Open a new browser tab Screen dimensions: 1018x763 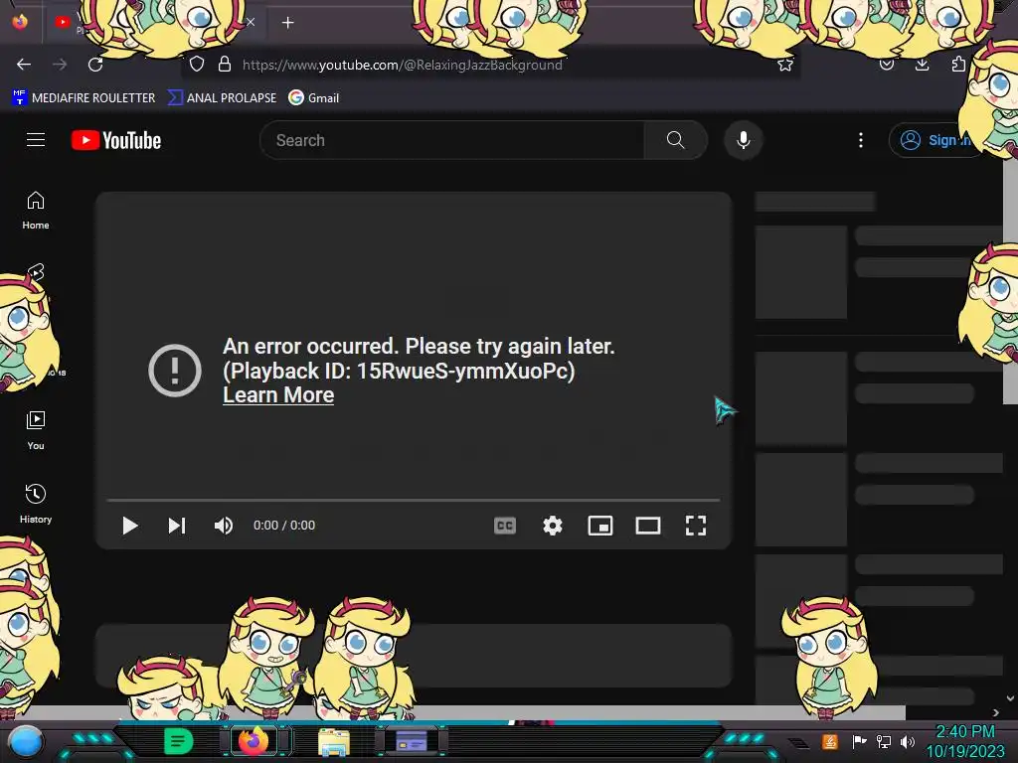coord(287,23)
